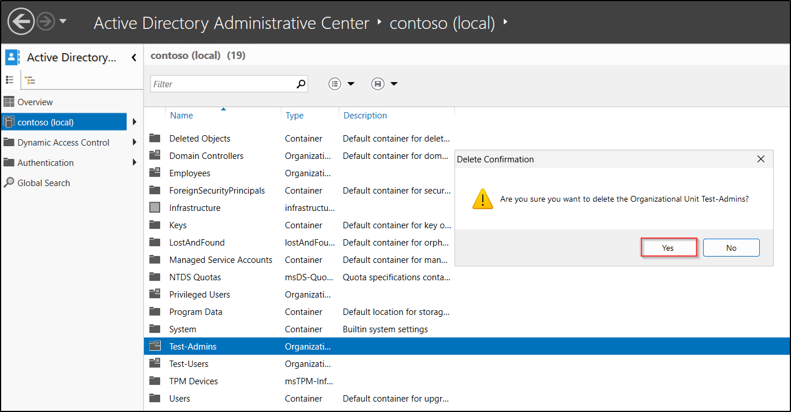Screen dimensions: 791x412
Task: Expand the contoso (local) node arrow
Action: (134, 122)
